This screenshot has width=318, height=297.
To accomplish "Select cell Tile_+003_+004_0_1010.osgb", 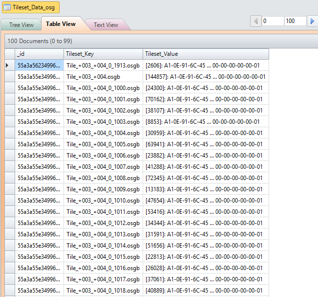I will click(x=104, y=201).
